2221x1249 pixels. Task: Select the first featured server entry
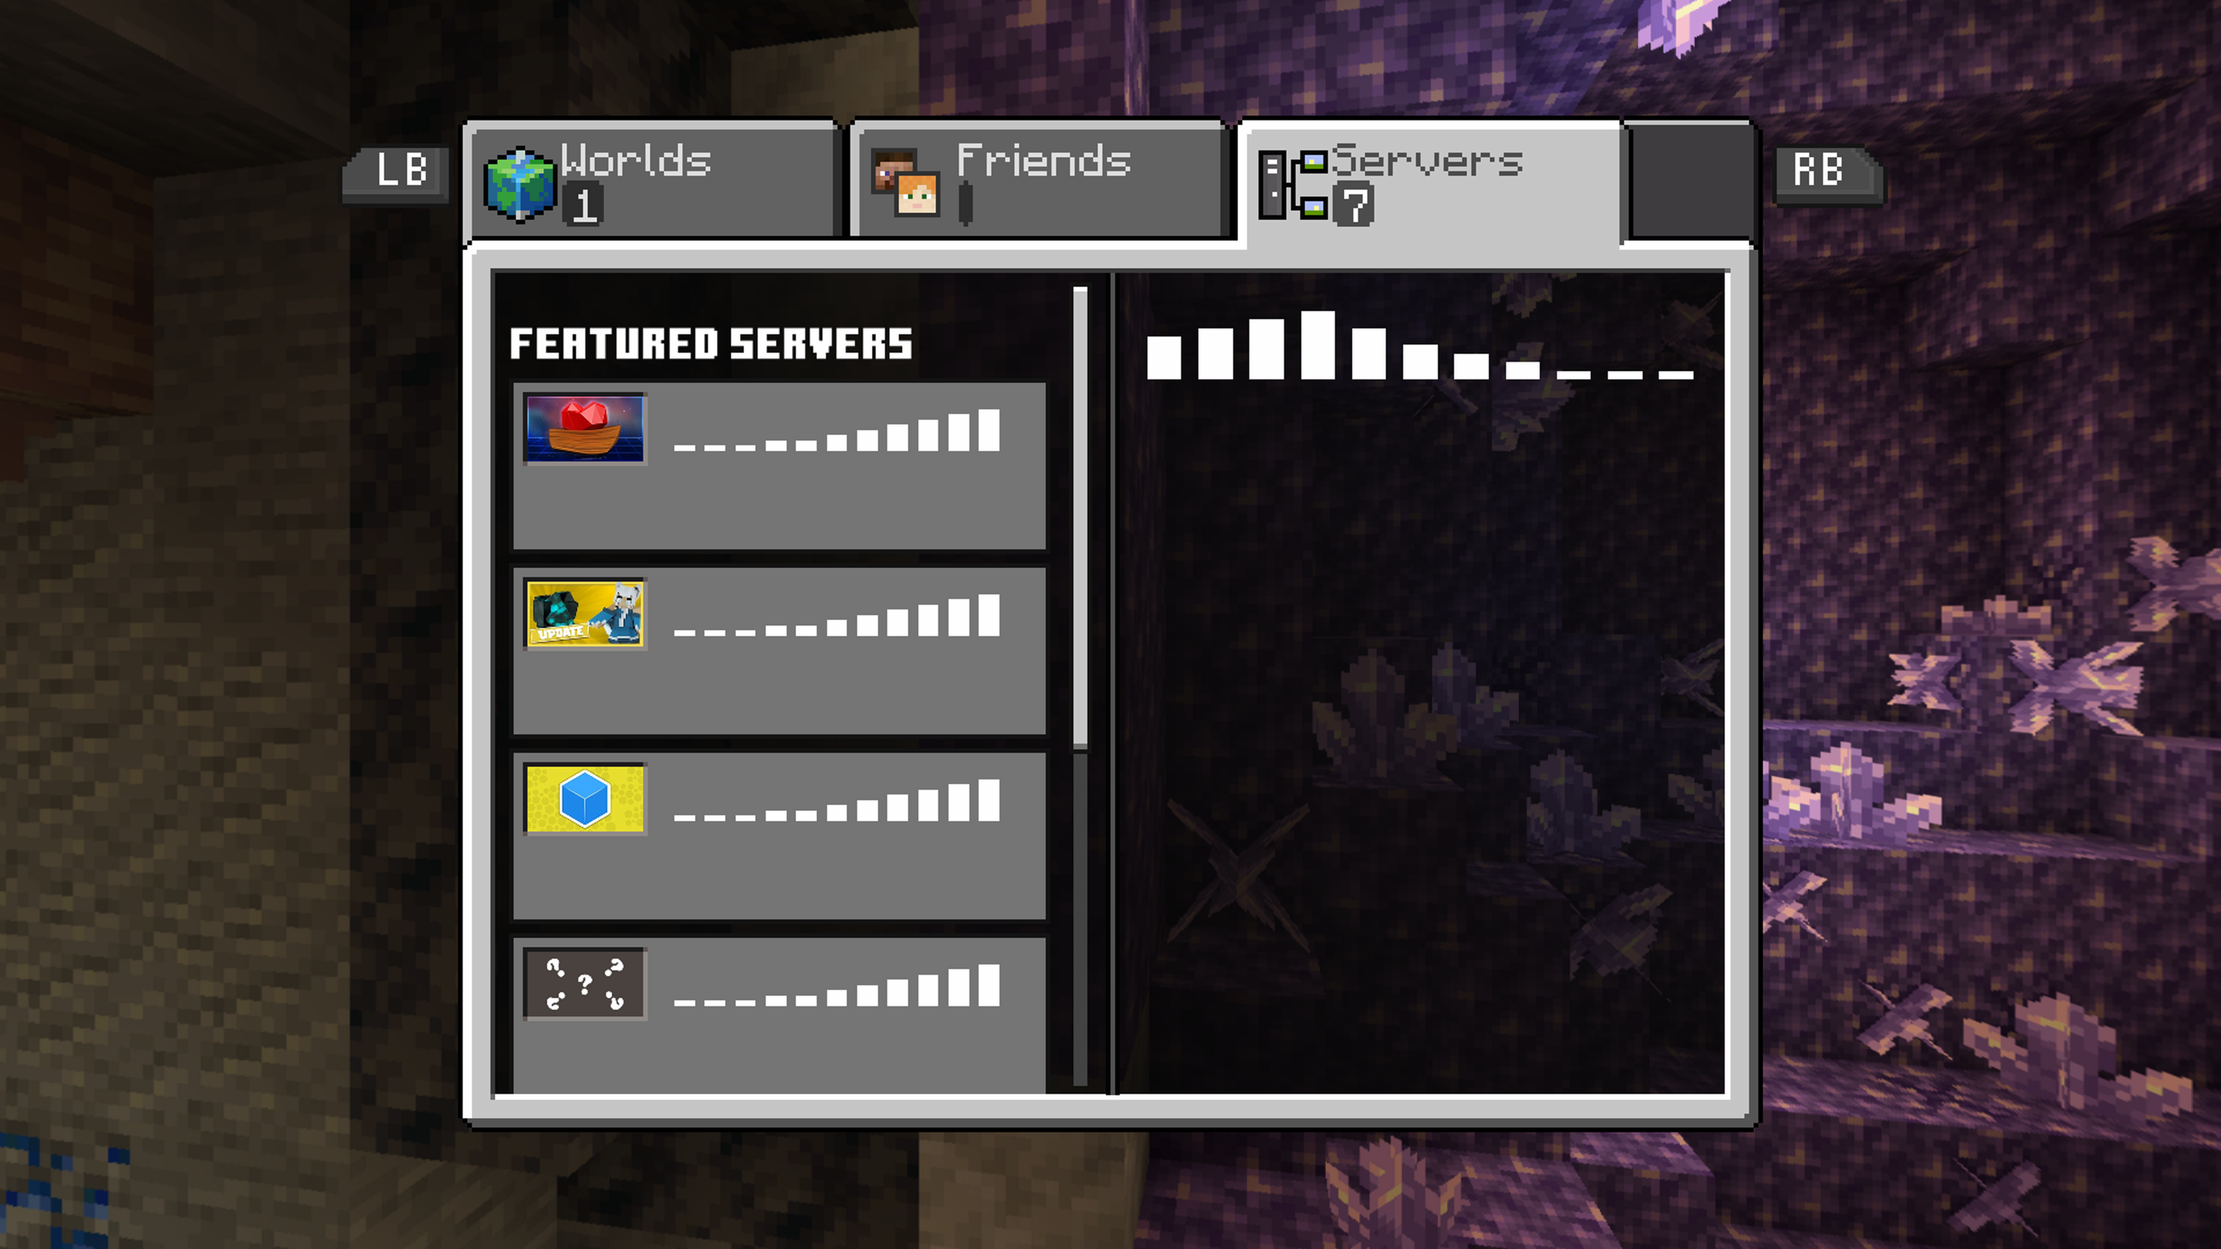click(780, 465)
